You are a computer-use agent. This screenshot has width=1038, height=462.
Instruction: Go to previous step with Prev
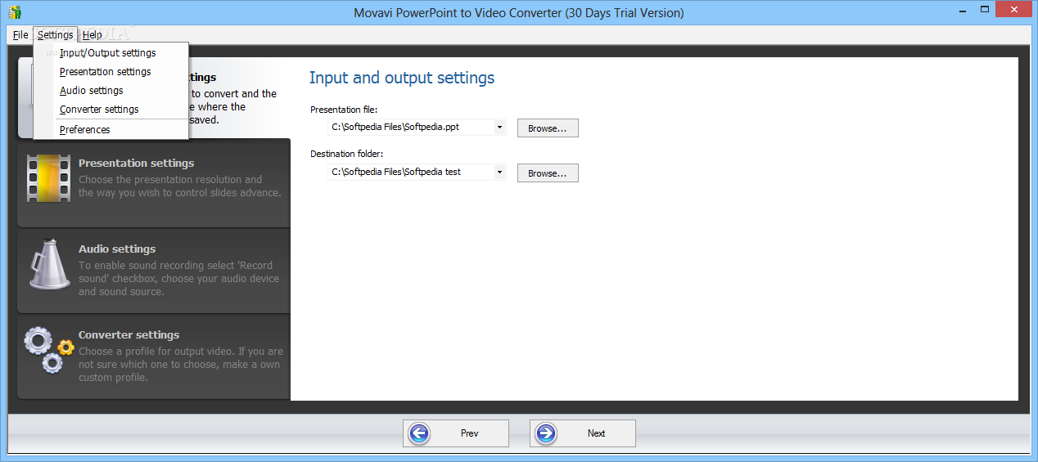456,433
